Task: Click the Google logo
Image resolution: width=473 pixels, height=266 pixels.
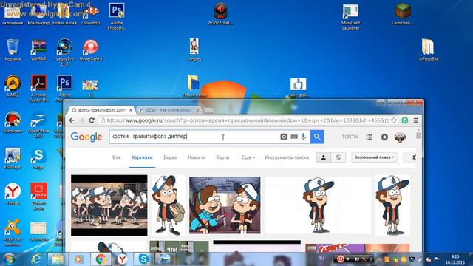Action: (x=86, y=137)
